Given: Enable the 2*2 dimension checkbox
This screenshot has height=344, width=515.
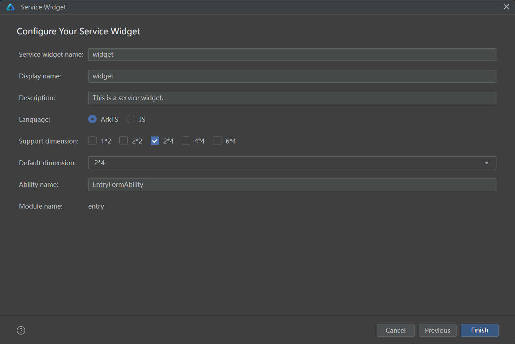Looking at the screenshot, I should pyautogui.click(x=124, y=141).
